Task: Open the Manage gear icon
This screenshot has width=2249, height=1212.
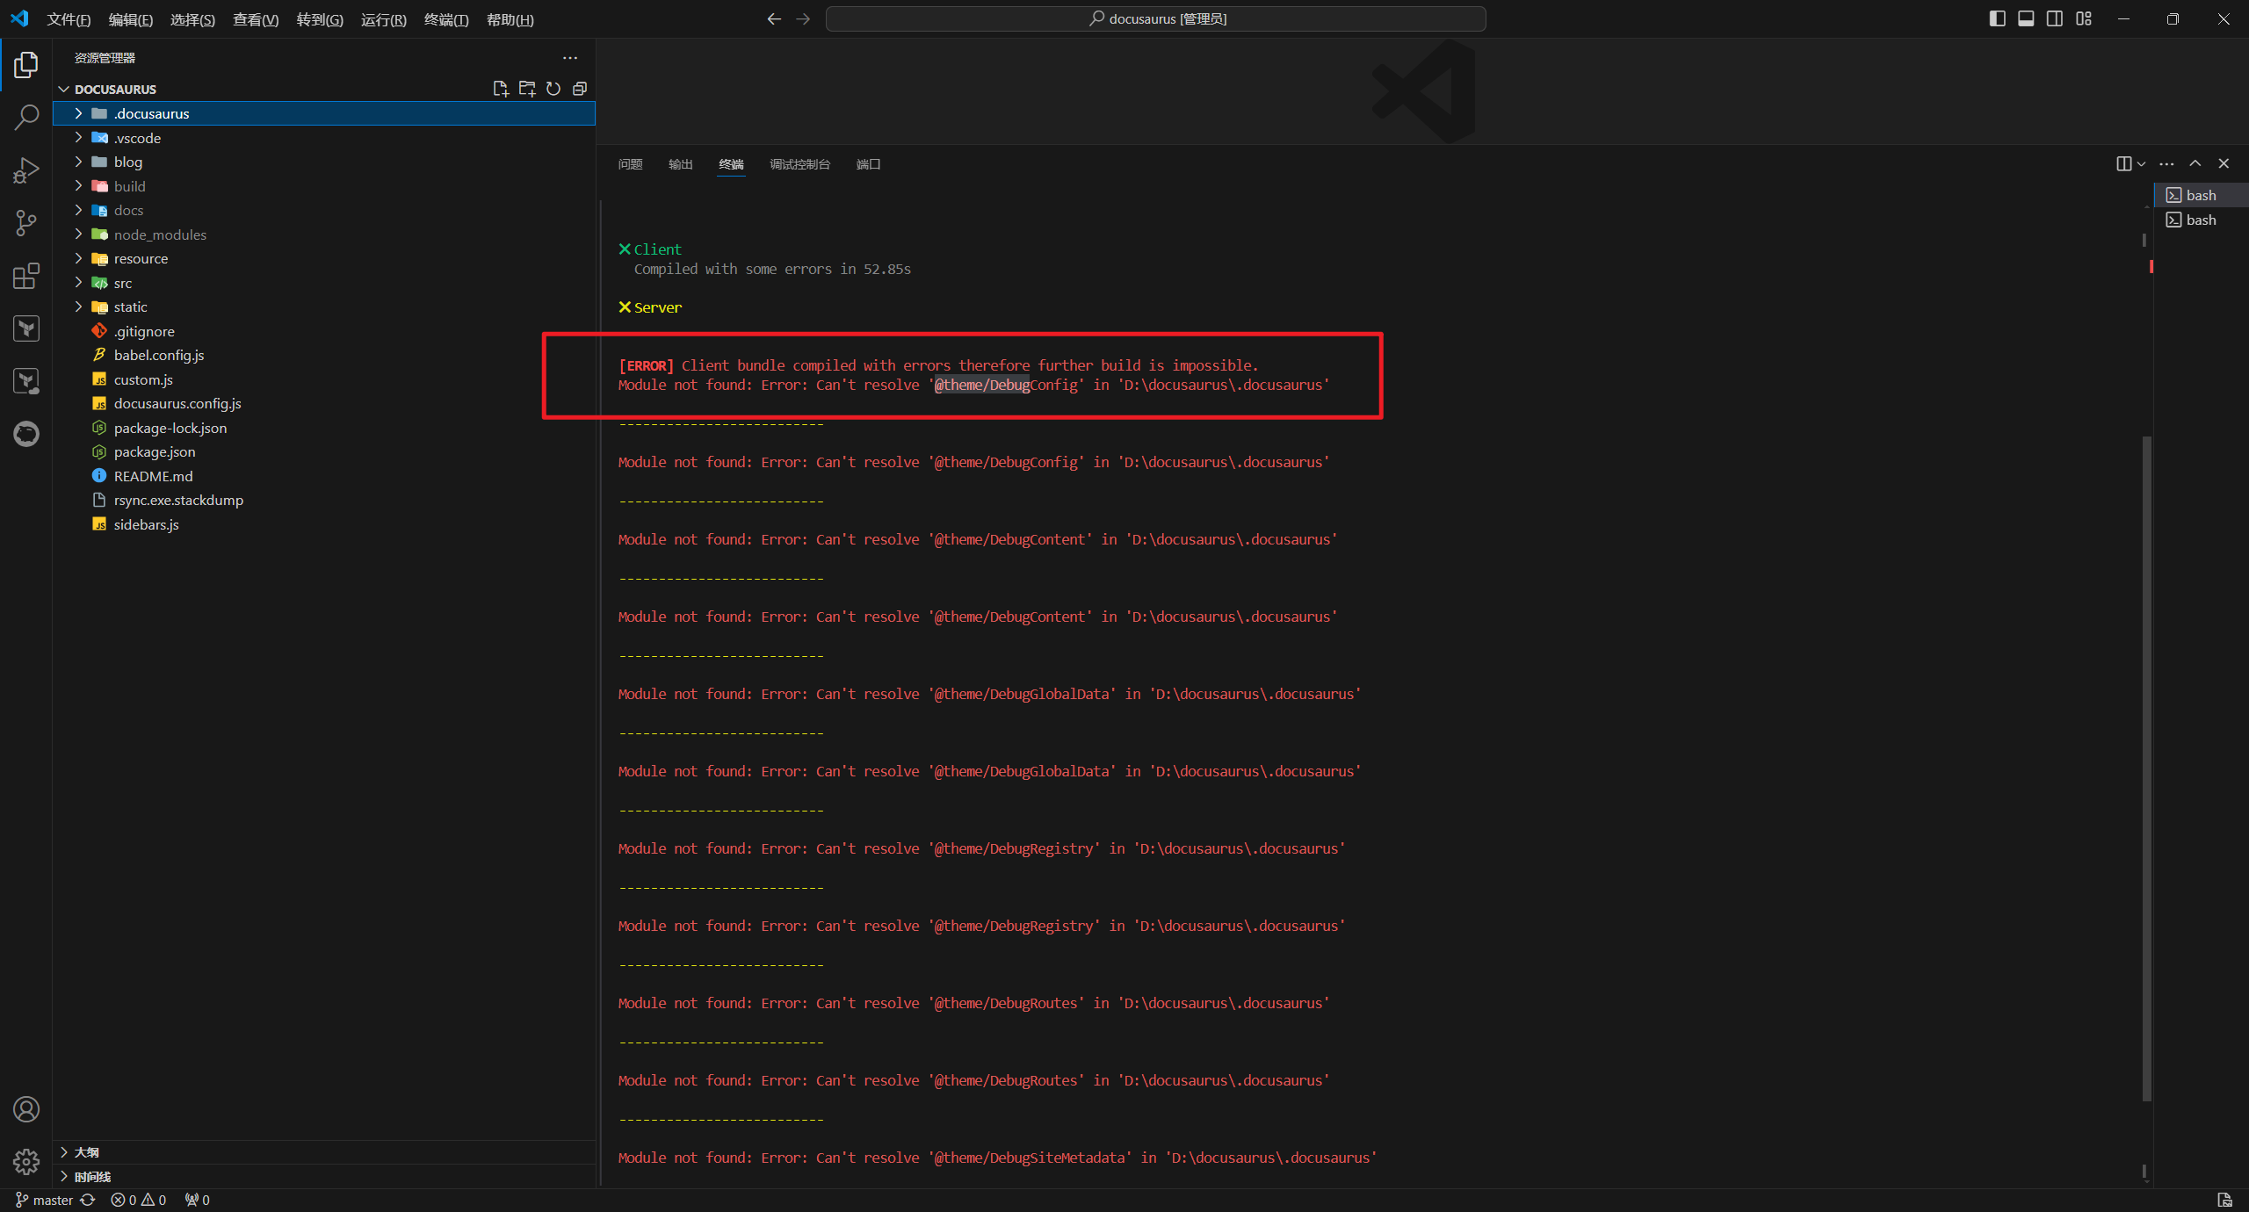Action: tap(26, 1161)
